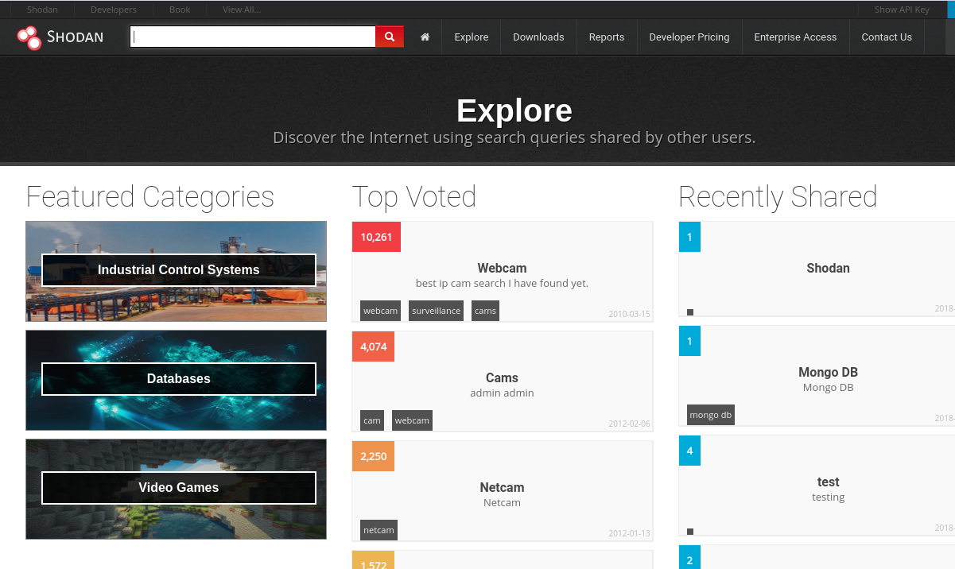Click the 1,572 vote count badge
The image size is (955, 569).
pyautogui.click(x=373, y=560)
